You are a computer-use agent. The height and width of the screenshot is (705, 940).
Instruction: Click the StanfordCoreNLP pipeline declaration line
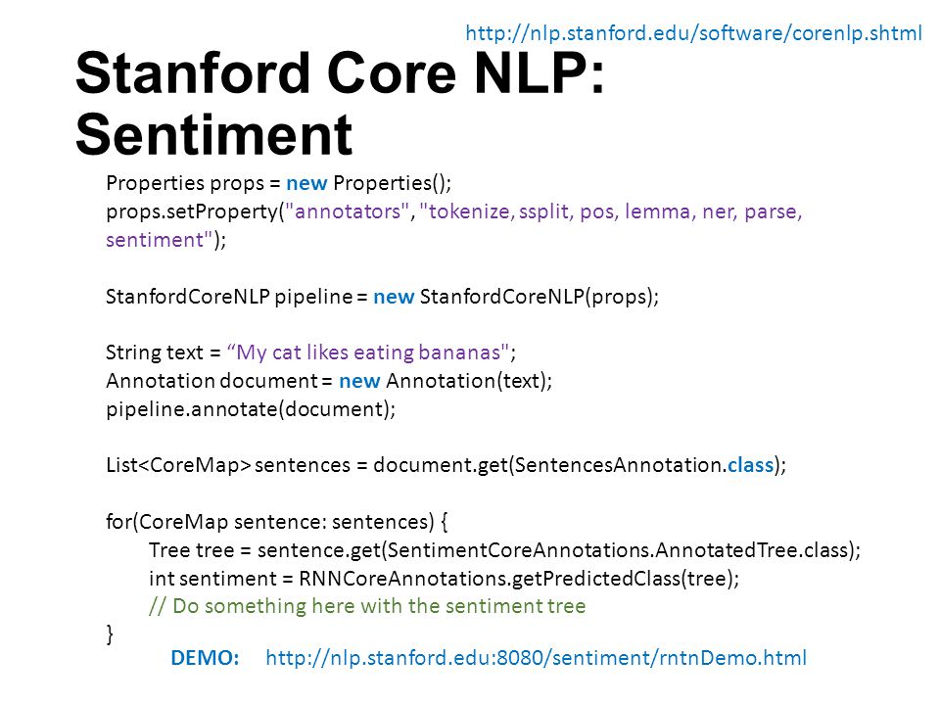click(x=383, y=297)
